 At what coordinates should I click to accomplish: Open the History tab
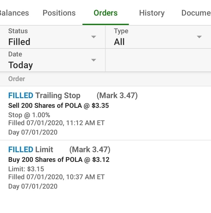[x=152, y=13]
